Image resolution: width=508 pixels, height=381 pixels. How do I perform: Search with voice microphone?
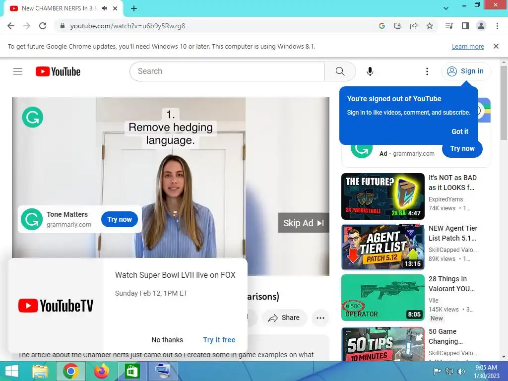[370, 71]
